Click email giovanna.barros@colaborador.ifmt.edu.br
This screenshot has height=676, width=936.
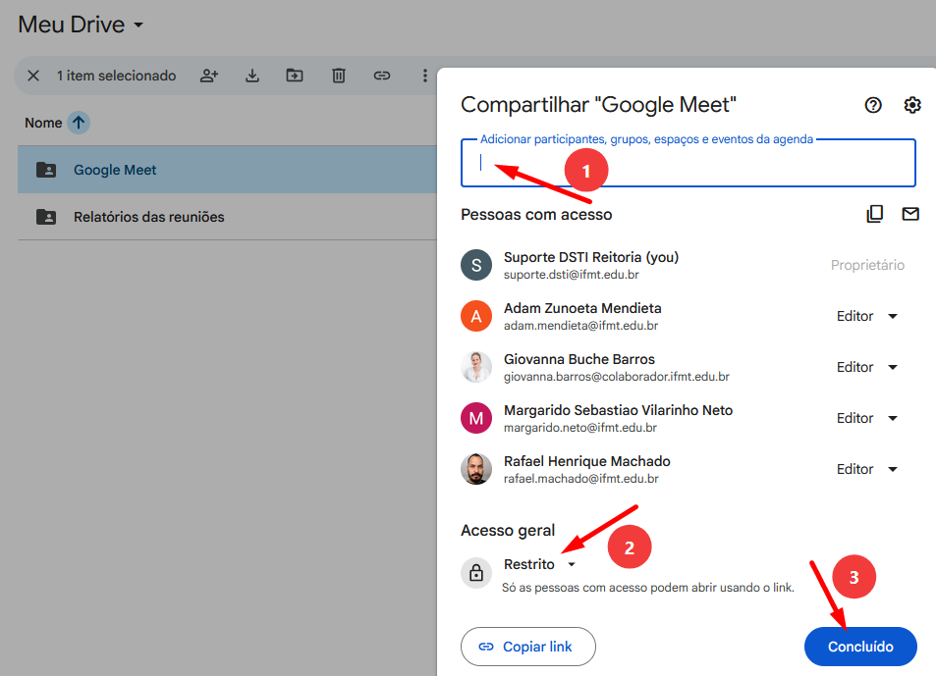click(x=616, y=377)
